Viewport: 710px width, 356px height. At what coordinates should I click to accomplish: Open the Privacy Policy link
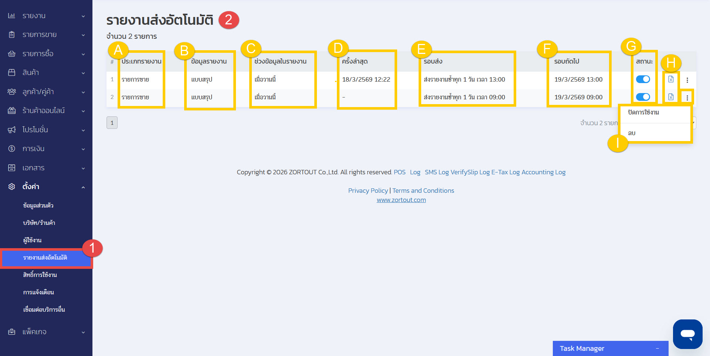click(x=368, y=191)
